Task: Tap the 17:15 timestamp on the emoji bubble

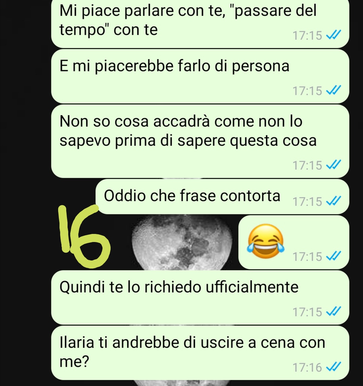Action: [307, 256]
